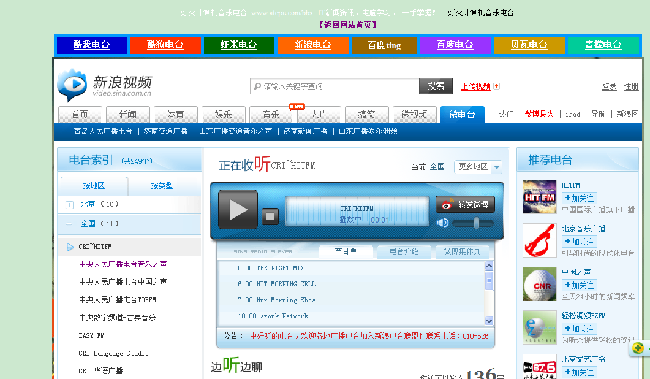Select CRI HITFM in station list
This screenshot has height=379, width=650.
coord(96,247)
